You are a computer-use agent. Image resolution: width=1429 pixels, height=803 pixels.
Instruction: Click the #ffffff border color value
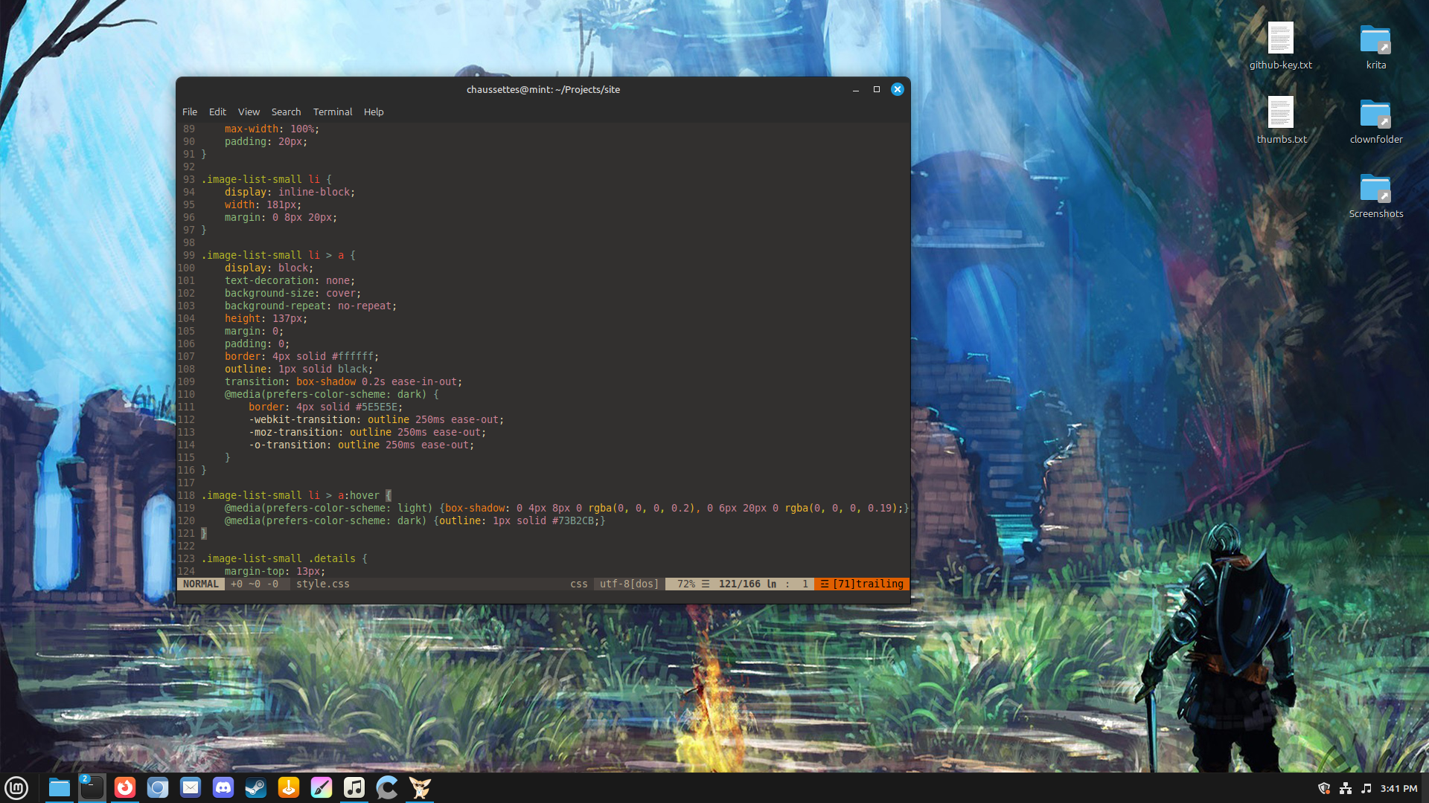(353, 357)
